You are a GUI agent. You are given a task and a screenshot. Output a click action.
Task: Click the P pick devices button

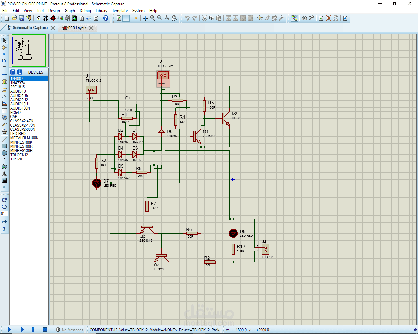click(13, 72)
